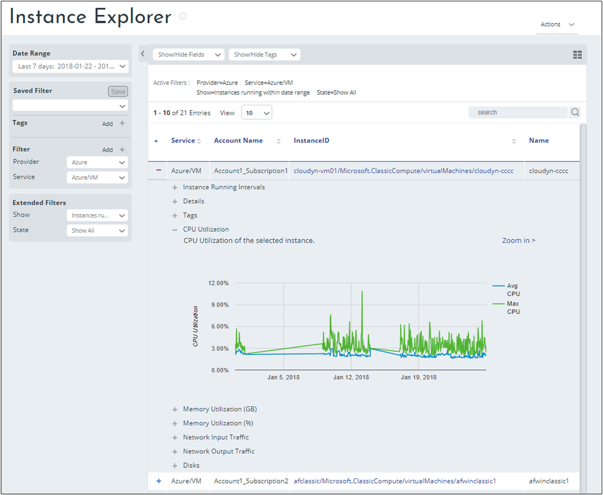Select the Account1_Subscription2 cell
This screenshot has width=603, height=495.
coord(251,481)
